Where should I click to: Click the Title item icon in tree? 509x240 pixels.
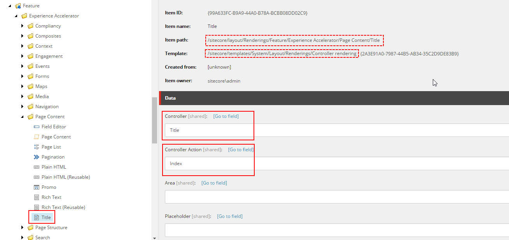pyautogui.click(x=37, y=218)
